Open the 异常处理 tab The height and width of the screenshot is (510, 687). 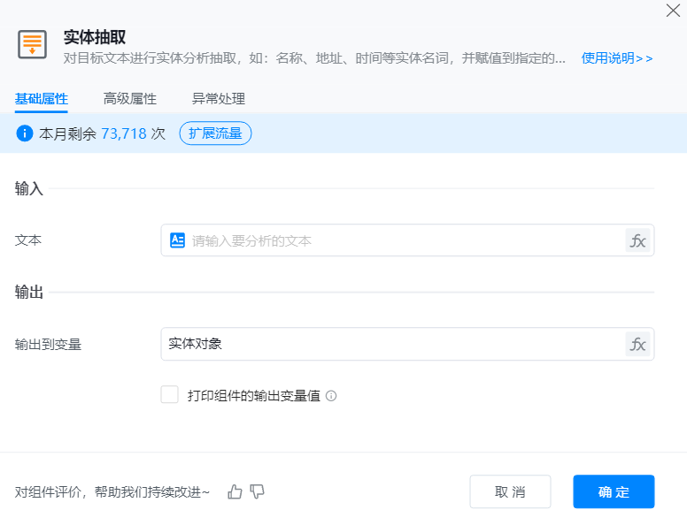coord(219,99)
